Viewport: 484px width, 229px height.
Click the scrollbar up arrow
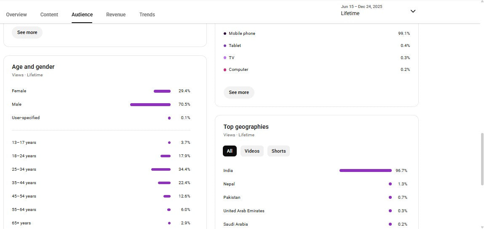[482, 2]
